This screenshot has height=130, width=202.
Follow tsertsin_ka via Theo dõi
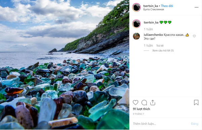point(167,6)
